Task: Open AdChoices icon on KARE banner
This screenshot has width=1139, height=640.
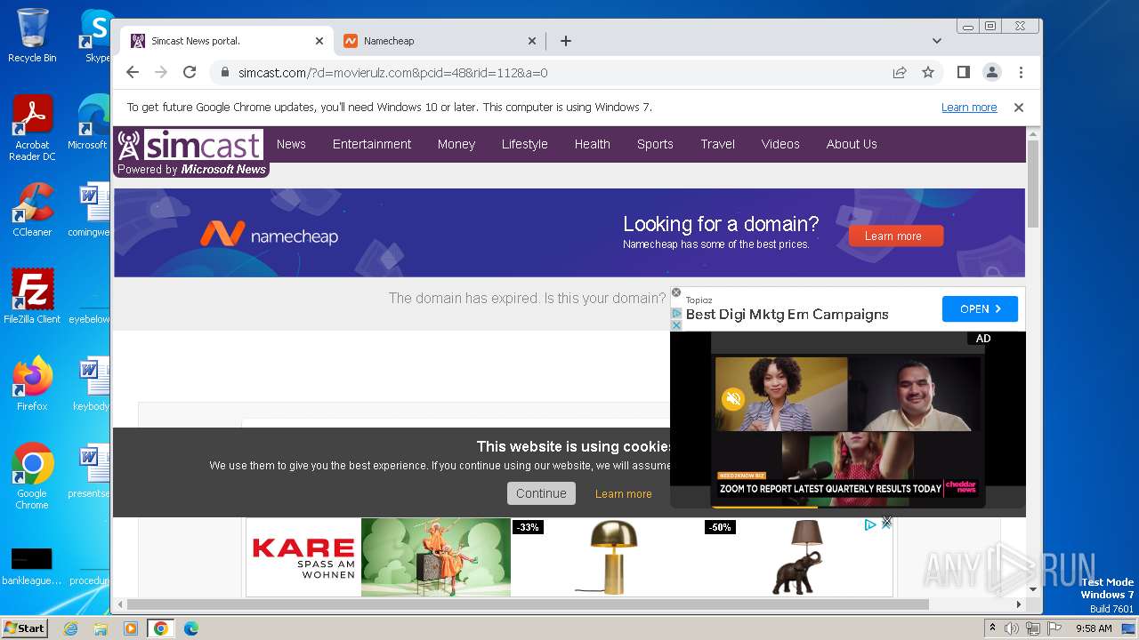Action: click(871, 525)
